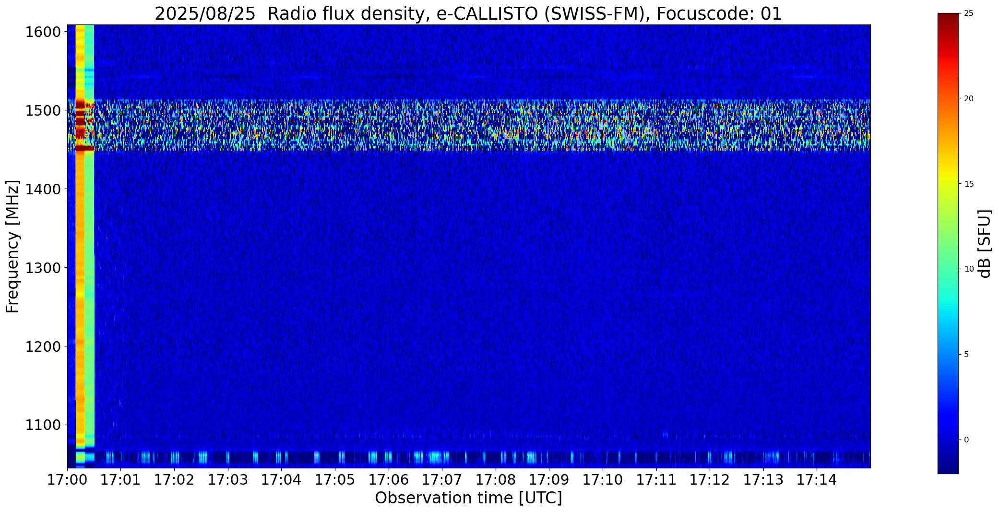Click the 'Frequency [MHz]' axis label

coord(12,246)
